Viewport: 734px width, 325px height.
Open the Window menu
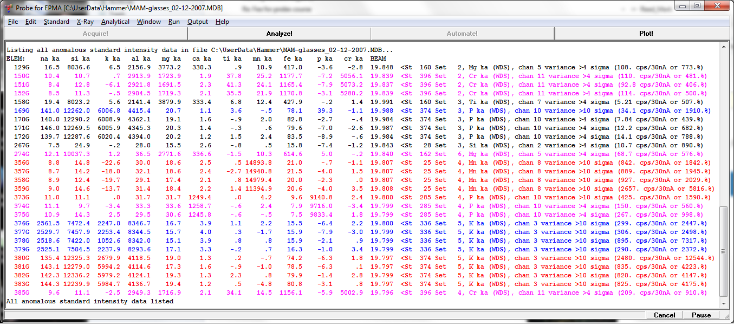[x=149, y=22]
